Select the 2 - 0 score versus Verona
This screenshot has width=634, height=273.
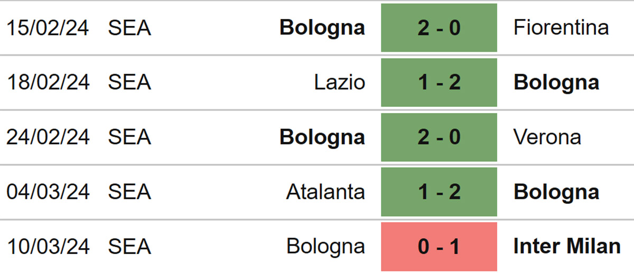pyautogui.click(x=439, y=137)
